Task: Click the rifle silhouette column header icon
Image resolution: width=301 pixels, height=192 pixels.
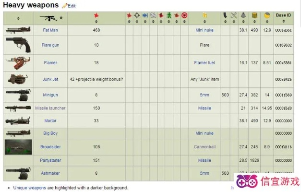Action: (x=50, y=16)
